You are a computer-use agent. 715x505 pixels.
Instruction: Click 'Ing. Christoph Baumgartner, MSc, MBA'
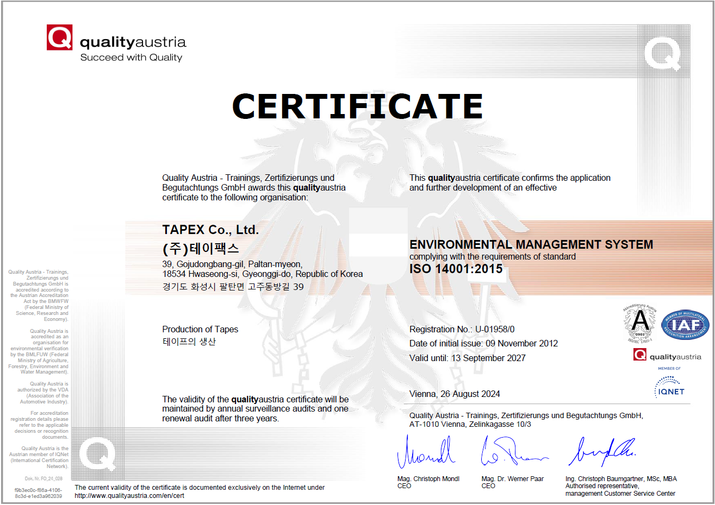click(x=621, y=479)
